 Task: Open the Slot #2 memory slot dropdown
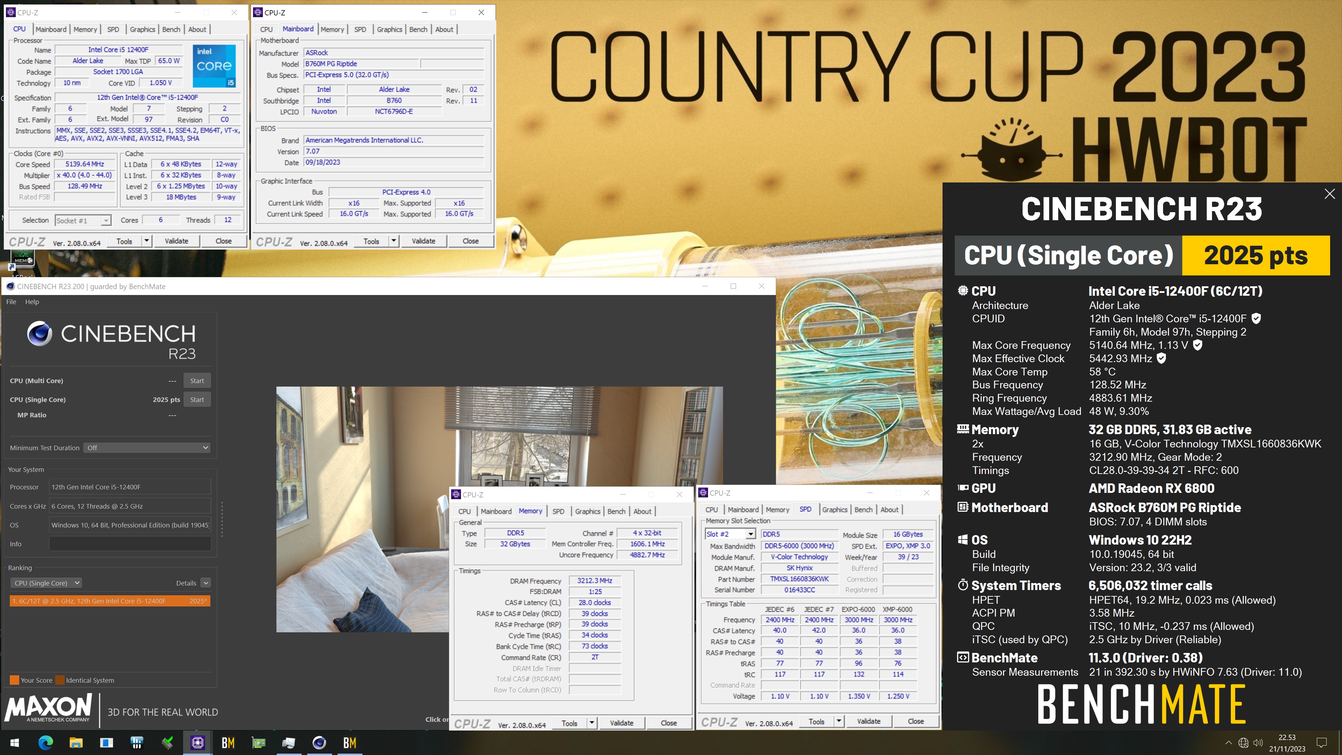(730, 534)
